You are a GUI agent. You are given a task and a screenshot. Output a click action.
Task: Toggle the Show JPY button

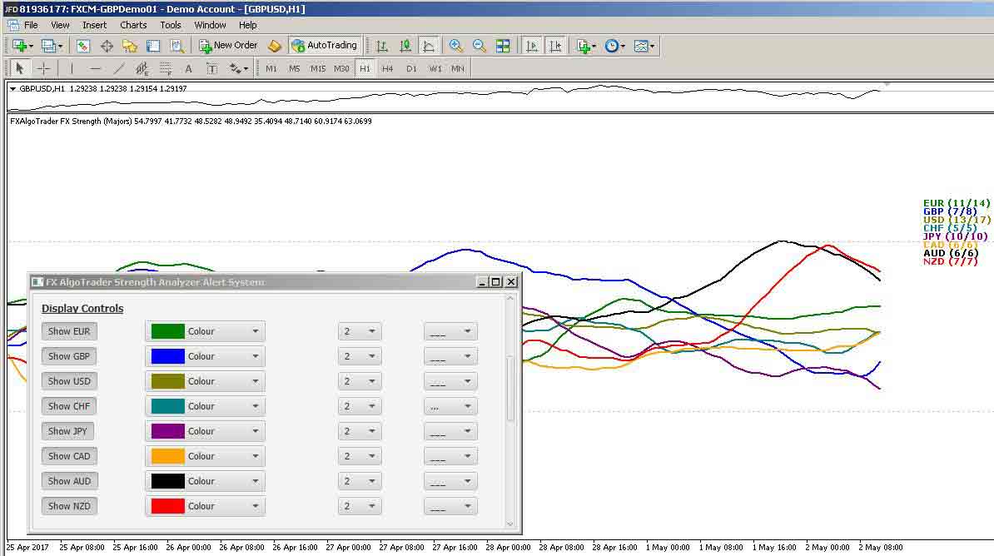point(67,430)
